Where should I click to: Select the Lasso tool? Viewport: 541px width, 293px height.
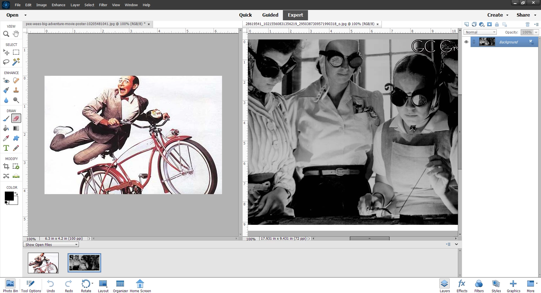(6, 62)
